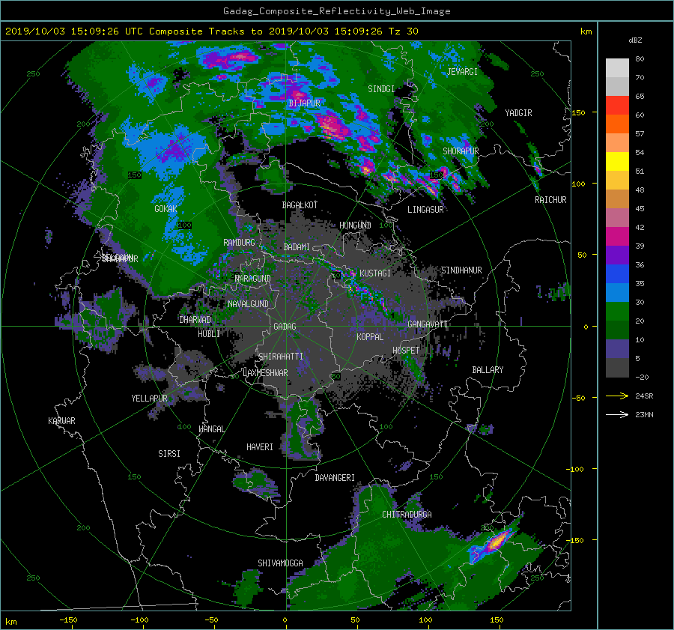The width and height of the screenshot is (674, 630).
Task: Click the white 23MN arrow legend icon
Action: pos(617,414)
